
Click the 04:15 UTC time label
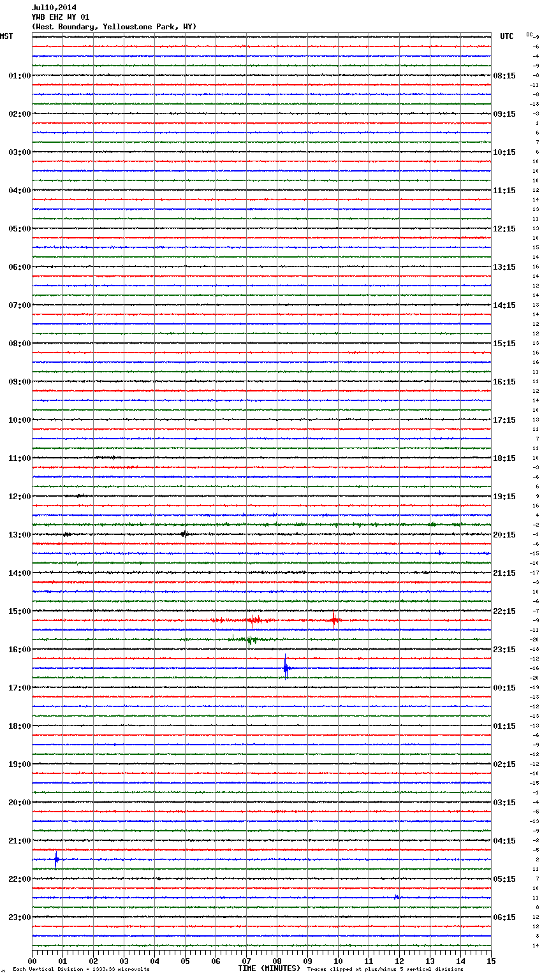click(x=504, y=841)
